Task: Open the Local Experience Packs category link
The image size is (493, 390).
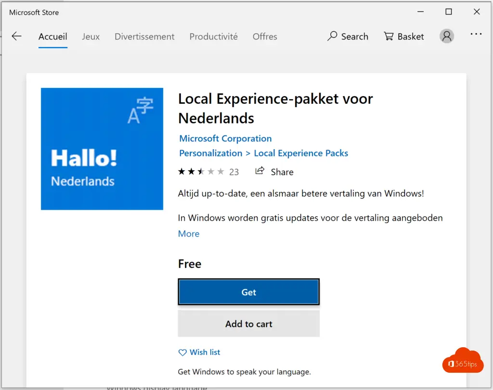Action: coord(301,153)
